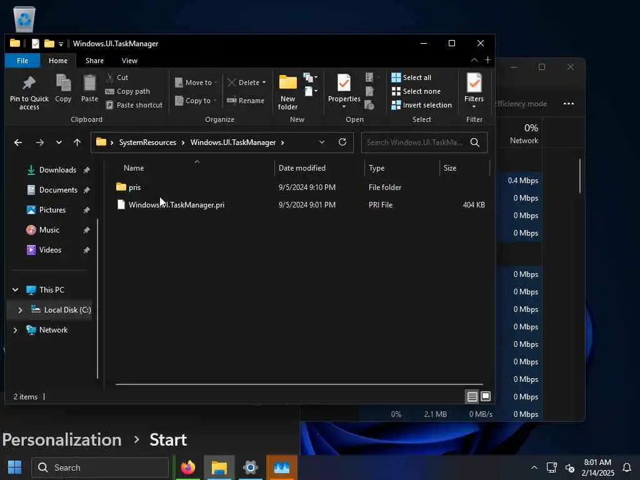640x480 pixels.
Task: Collapse the This PC tree node
Action: [15, 290]
